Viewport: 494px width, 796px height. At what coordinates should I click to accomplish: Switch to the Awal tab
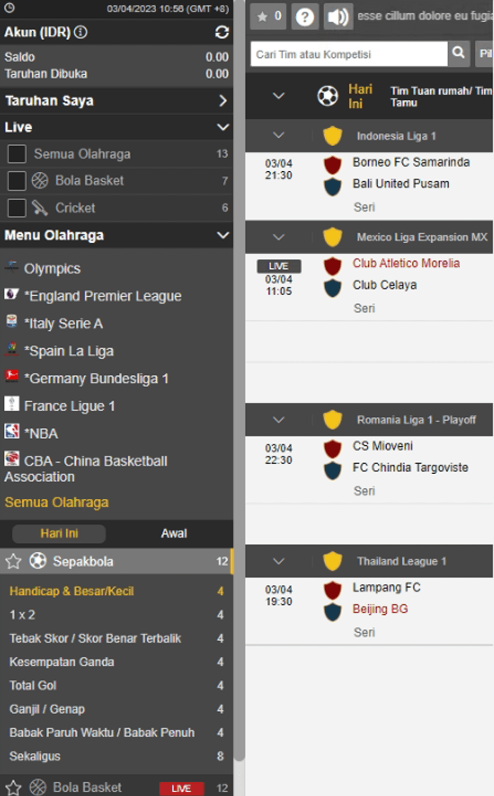click(174, 534)
